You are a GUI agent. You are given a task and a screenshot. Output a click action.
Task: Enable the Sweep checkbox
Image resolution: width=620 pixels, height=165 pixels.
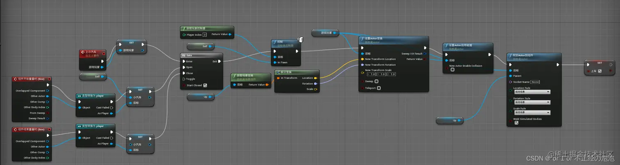(x=376, y=81)
